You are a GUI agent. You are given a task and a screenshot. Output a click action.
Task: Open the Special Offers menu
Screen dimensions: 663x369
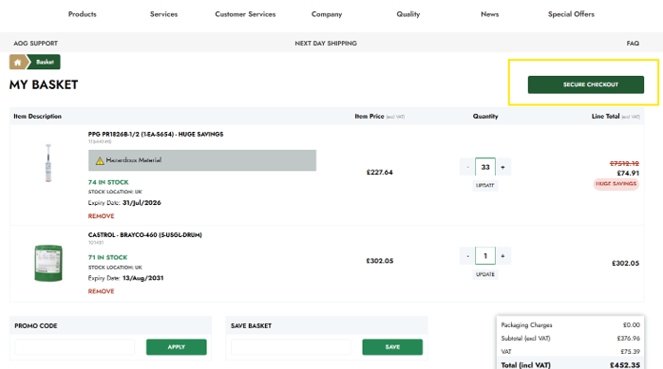click(x=571, y=14)
